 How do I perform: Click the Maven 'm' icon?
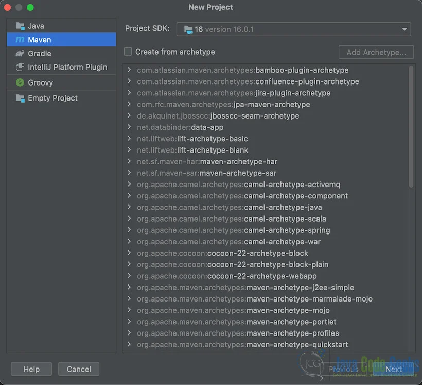click(20, 40)
